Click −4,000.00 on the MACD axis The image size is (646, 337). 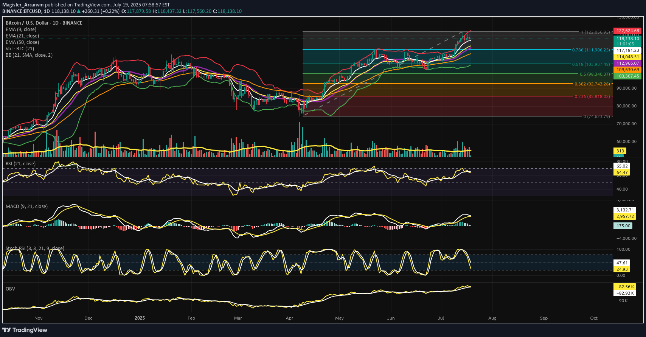coord(626,238)
